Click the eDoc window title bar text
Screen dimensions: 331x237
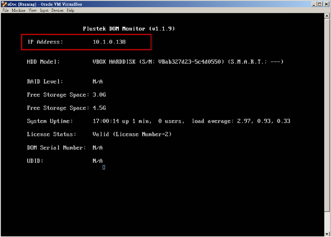(45, 4)
